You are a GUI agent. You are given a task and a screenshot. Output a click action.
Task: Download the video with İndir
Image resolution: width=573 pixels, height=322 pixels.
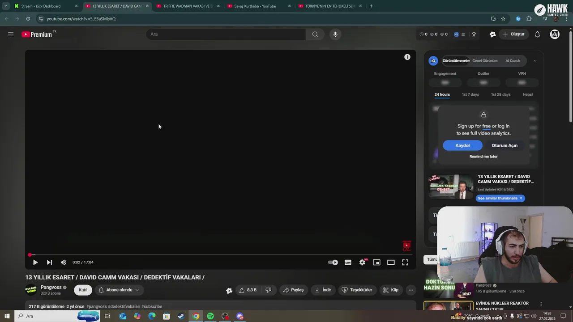323,290
